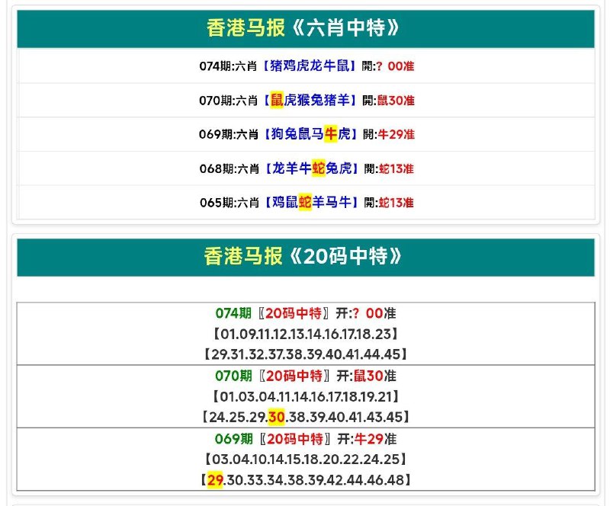Click the 070期 20码中特 title line
Screen dimensions: 610x506
306,376
